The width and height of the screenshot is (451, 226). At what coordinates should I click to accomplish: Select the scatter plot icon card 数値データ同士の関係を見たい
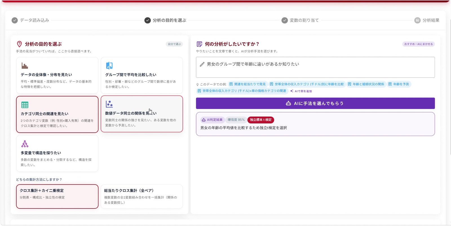(x=142, y=114)
